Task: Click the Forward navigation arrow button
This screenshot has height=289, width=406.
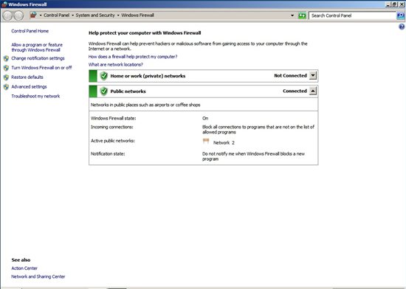Action: click(x=18, y=15)
